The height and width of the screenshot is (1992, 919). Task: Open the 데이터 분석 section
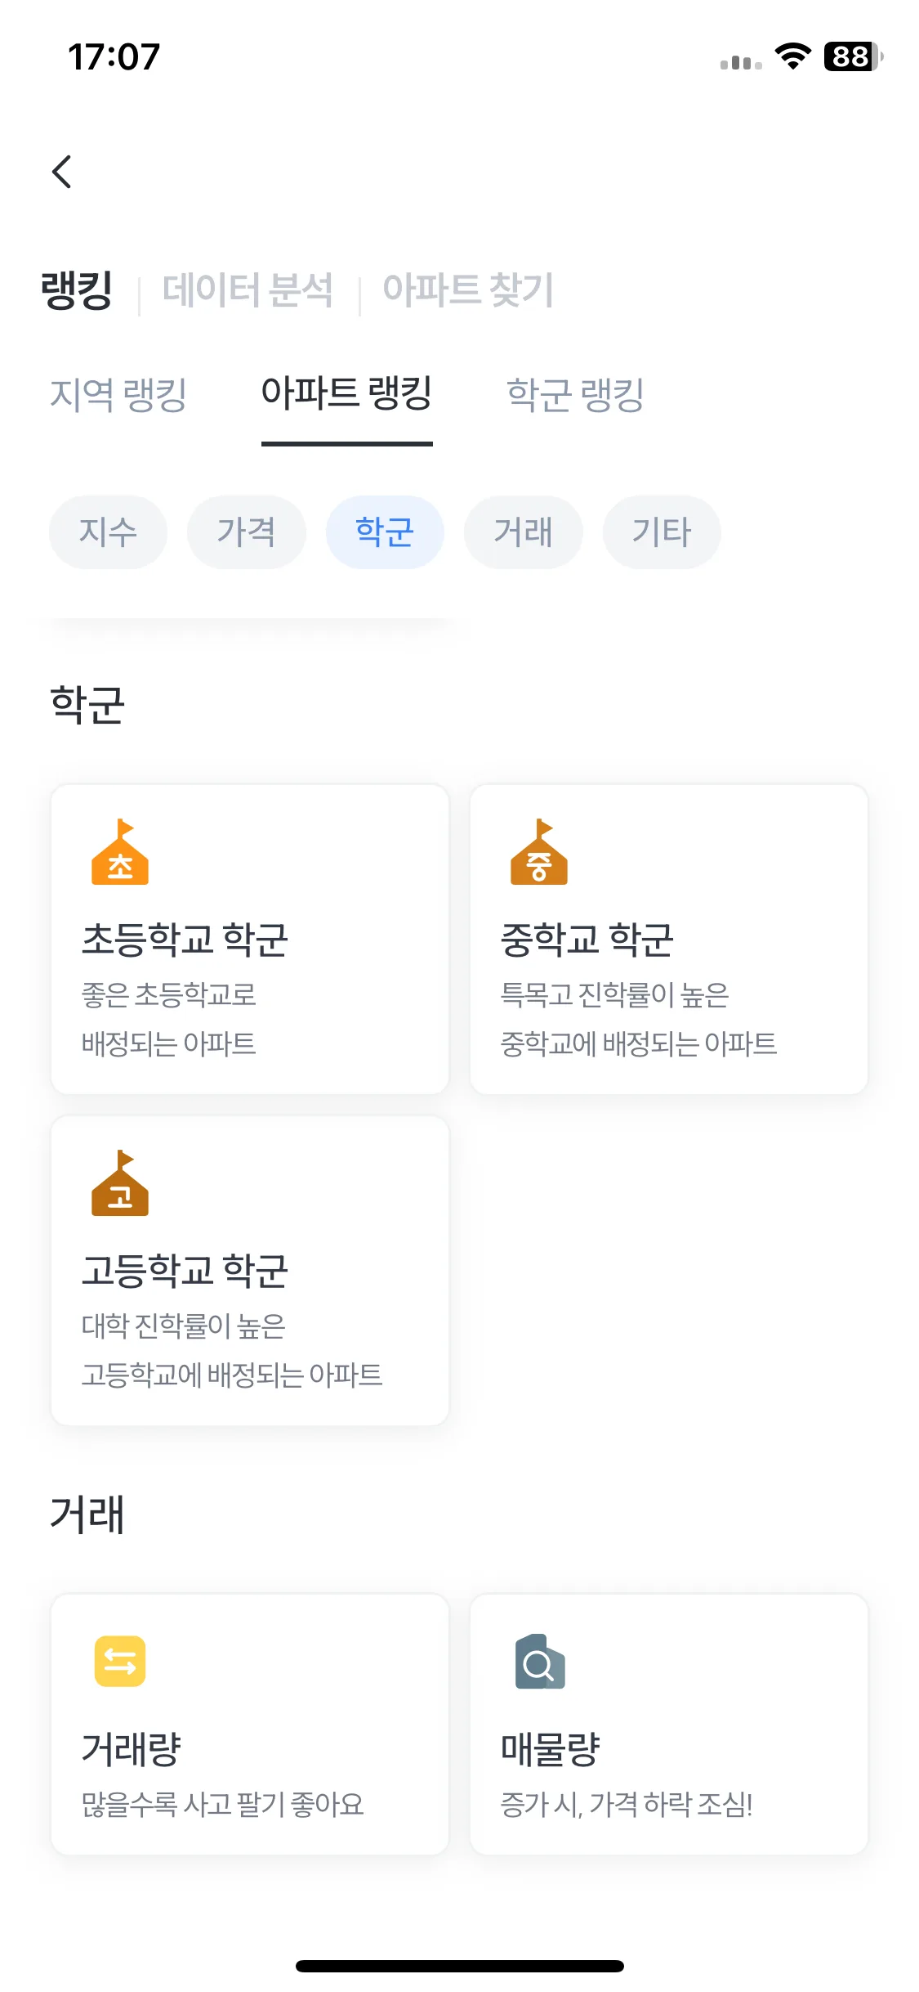pyautogui.click(x=248, y=290)
